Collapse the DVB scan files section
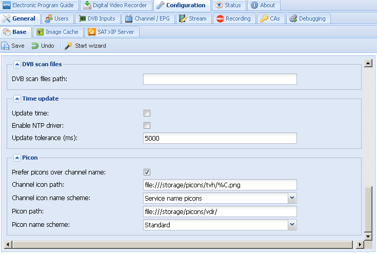Screen dimensions: 377x254 pos(17,64)
